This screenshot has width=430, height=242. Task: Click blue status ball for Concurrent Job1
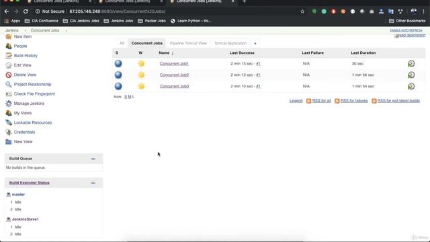coord(118,64)
